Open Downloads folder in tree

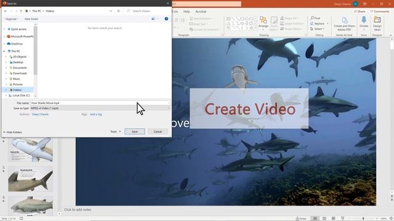point(20,73)
